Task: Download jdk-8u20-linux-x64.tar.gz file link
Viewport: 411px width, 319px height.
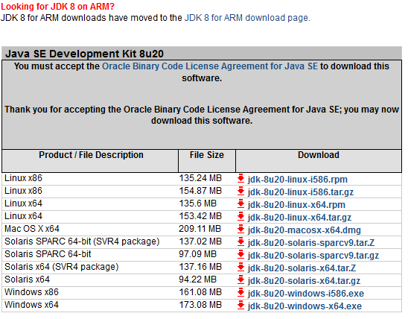Action: click(299, 218)
